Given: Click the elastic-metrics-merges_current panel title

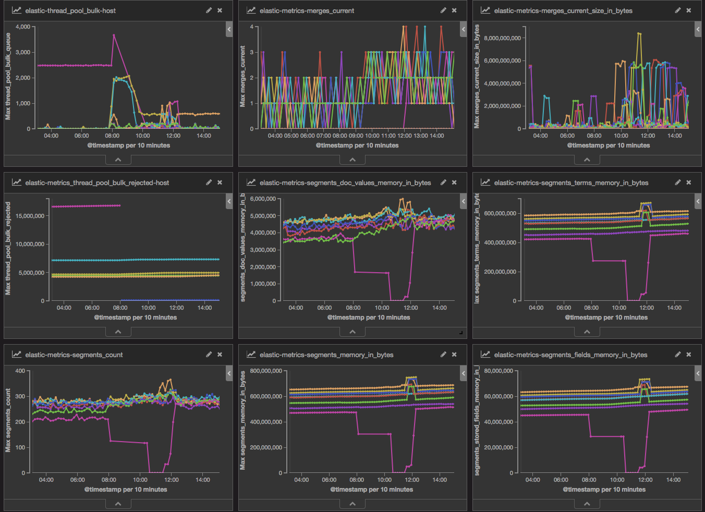Looking at the screenshot, I should 307,10.
